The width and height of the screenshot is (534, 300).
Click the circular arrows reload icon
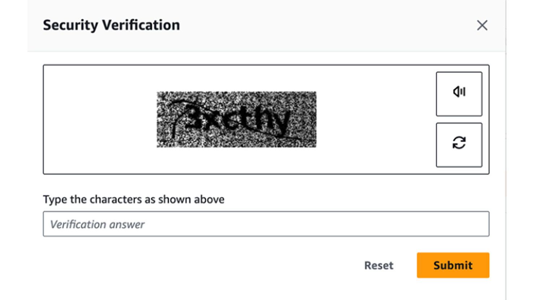459,145
